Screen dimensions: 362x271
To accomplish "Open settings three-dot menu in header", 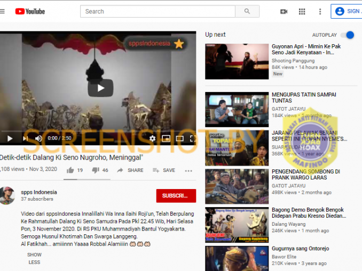I will tap(320, 11).
